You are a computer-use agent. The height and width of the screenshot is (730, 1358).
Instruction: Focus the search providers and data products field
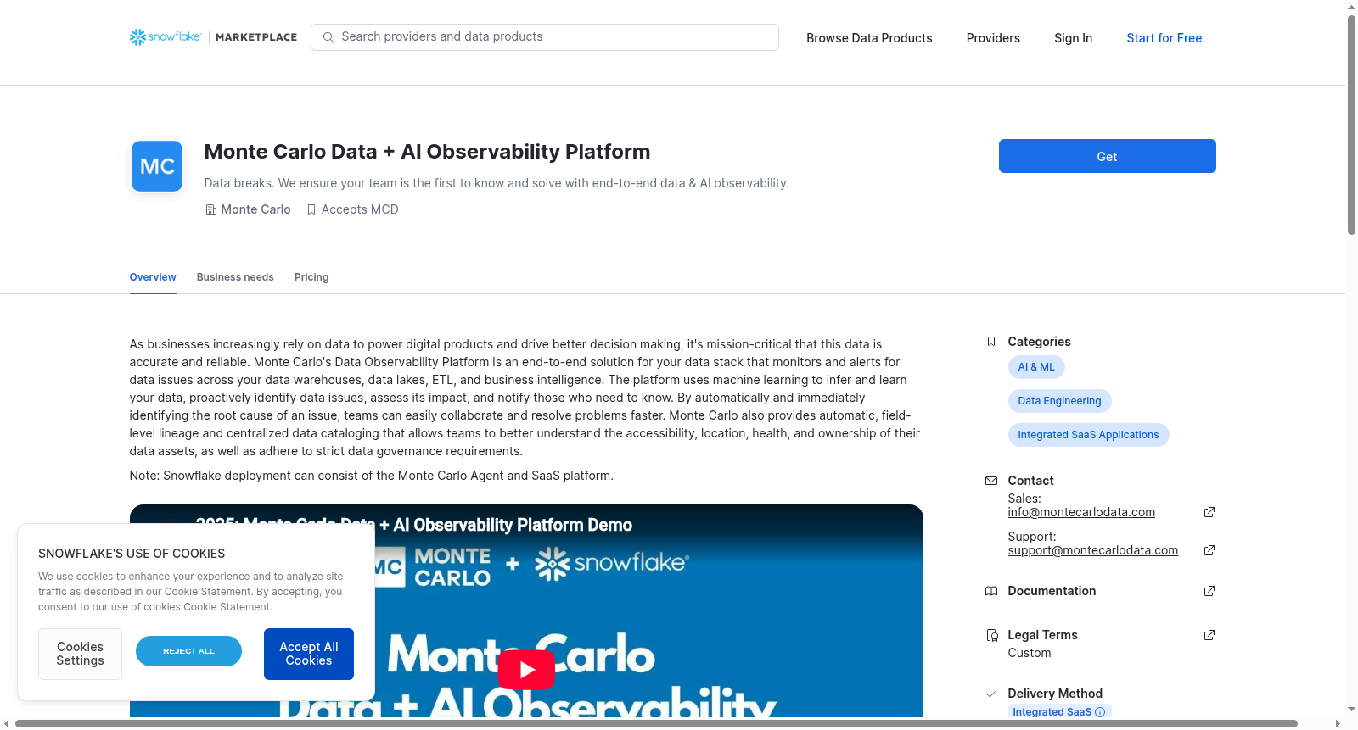tap(545, 37)
